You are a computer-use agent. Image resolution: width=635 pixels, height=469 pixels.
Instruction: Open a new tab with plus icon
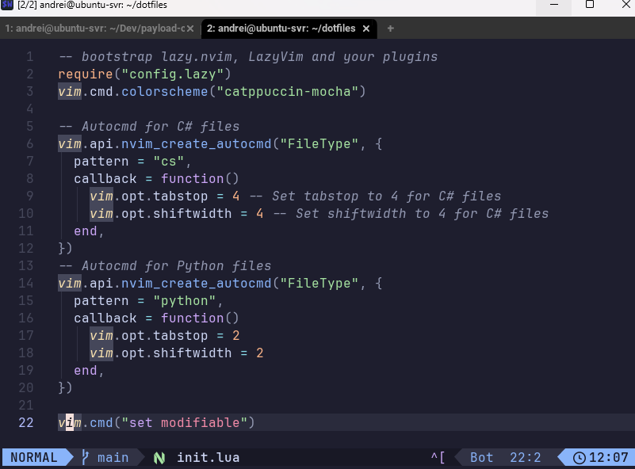390,29
